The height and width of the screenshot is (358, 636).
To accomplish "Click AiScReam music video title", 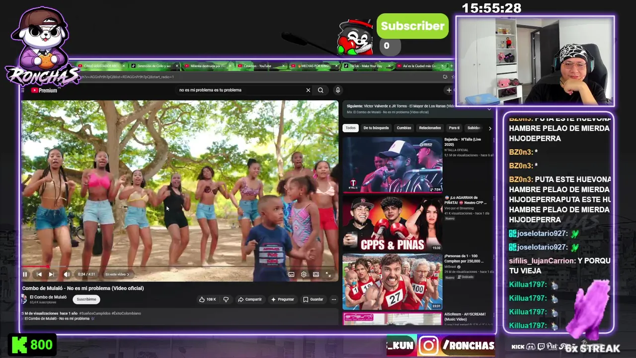I will (x=465, y=316).
